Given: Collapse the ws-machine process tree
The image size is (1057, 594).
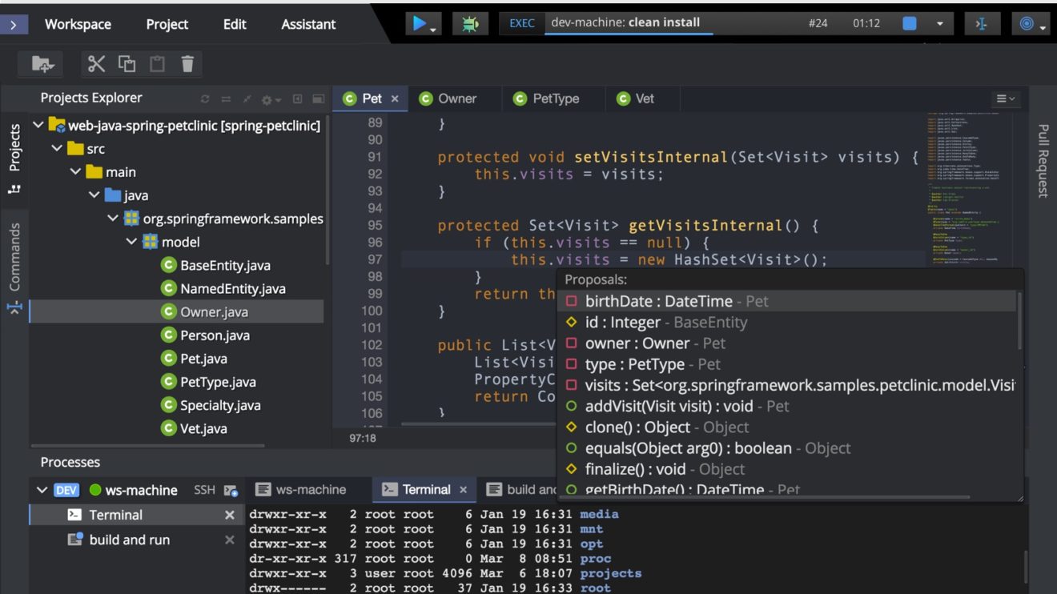Looking at the screenshot, I should tap(42, 490).
